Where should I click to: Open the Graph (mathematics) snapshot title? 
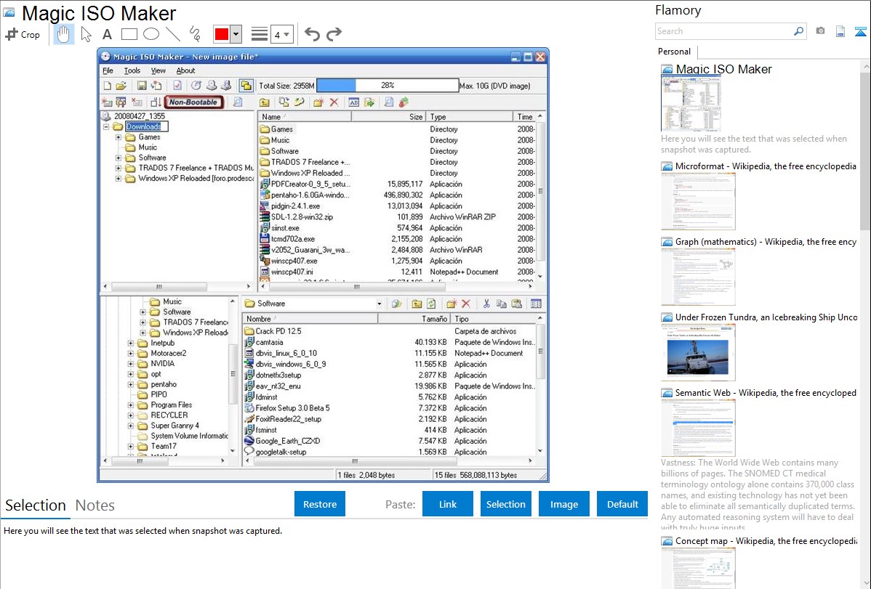click(x=766, y=242)
